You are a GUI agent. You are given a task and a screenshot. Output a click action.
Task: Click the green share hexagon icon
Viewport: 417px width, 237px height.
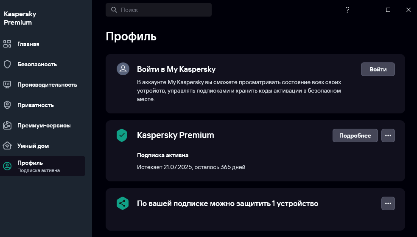point(122,203)
